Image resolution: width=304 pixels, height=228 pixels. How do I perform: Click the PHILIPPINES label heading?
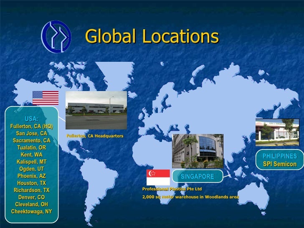(280, 156)
